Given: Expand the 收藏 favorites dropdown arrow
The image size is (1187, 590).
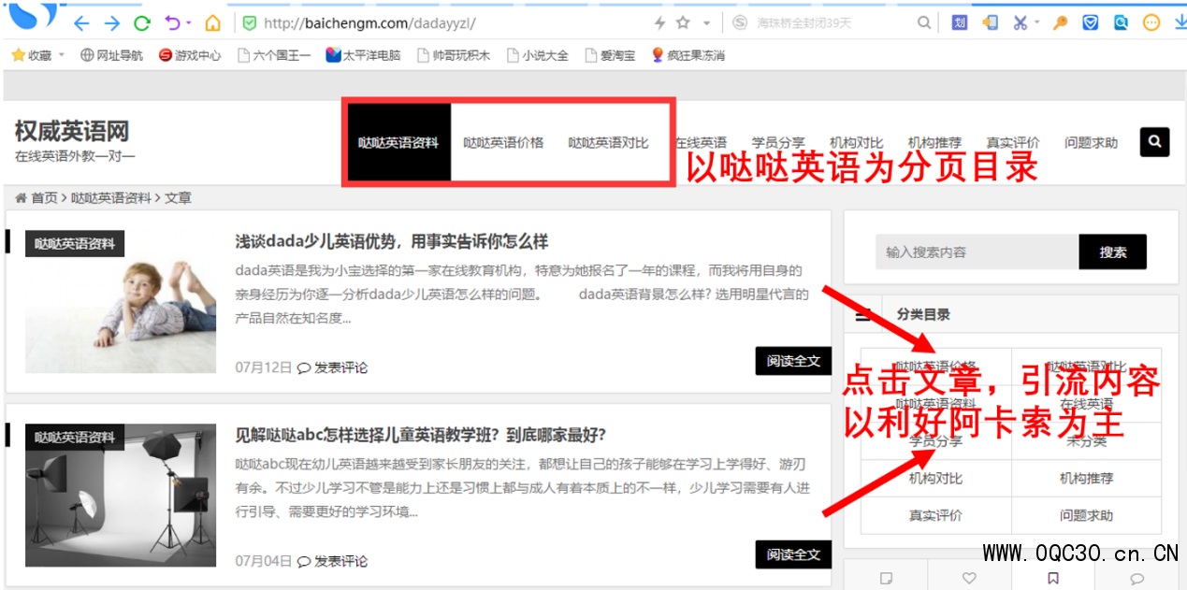Looking at the screenshot, I should pyautogui.click(x=62, y=55).
